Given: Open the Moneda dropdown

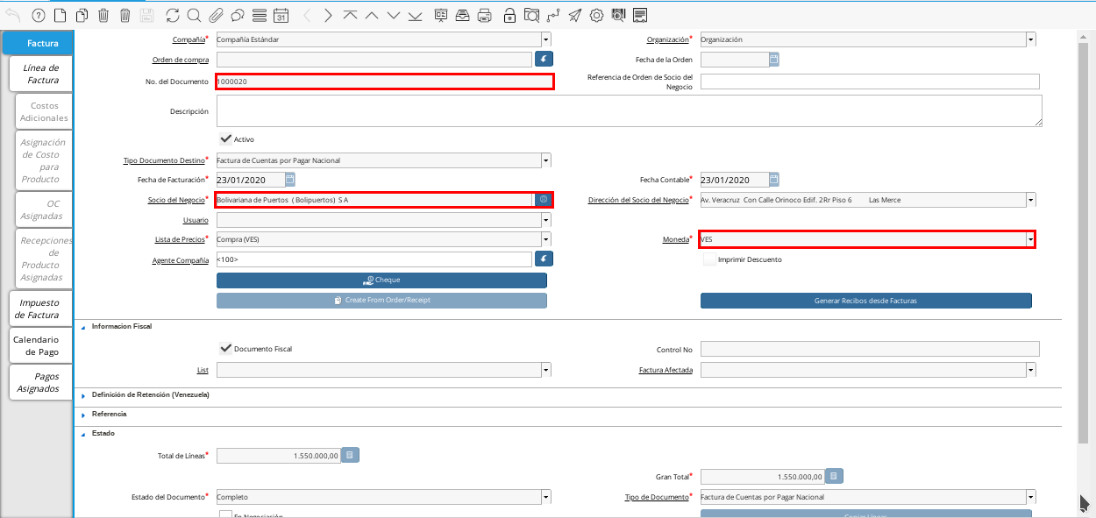Looking at the screenshot, I should (1030, 239).
